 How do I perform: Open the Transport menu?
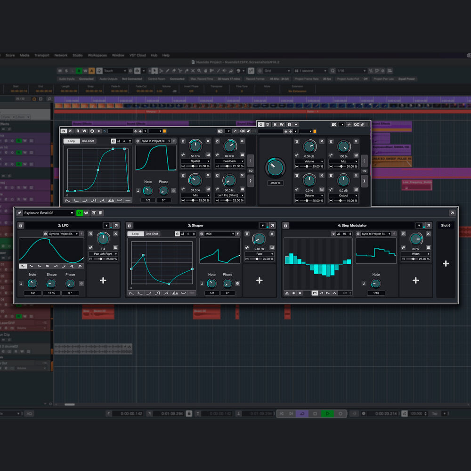[41, 55]
